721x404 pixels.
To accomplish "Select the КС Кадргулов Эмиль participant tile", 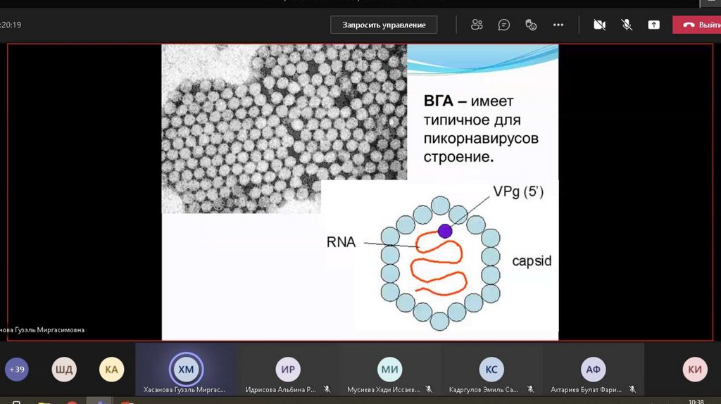I will (491, 369).
